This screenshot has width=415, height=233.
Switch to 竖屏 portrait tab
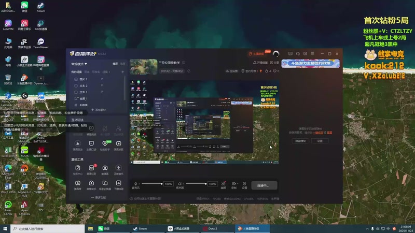point(123,64)
